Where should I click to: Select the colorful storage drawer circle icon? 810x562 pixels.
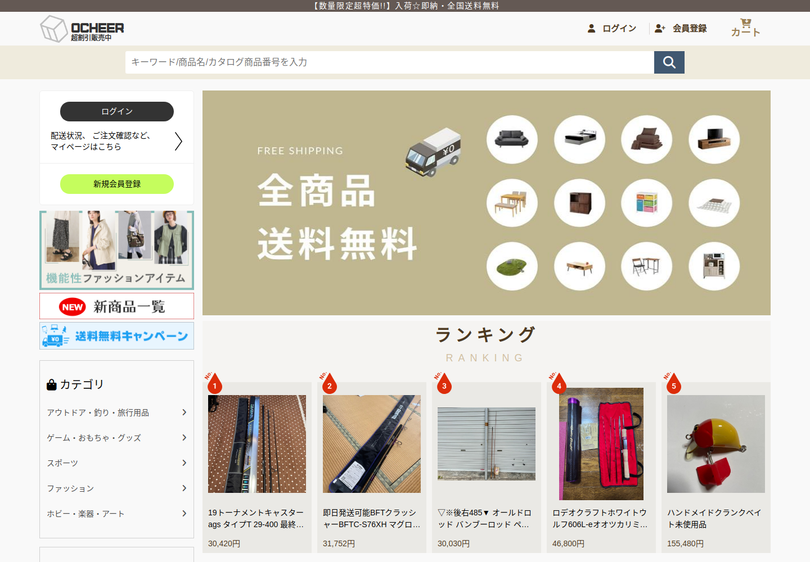click(646, 203)
